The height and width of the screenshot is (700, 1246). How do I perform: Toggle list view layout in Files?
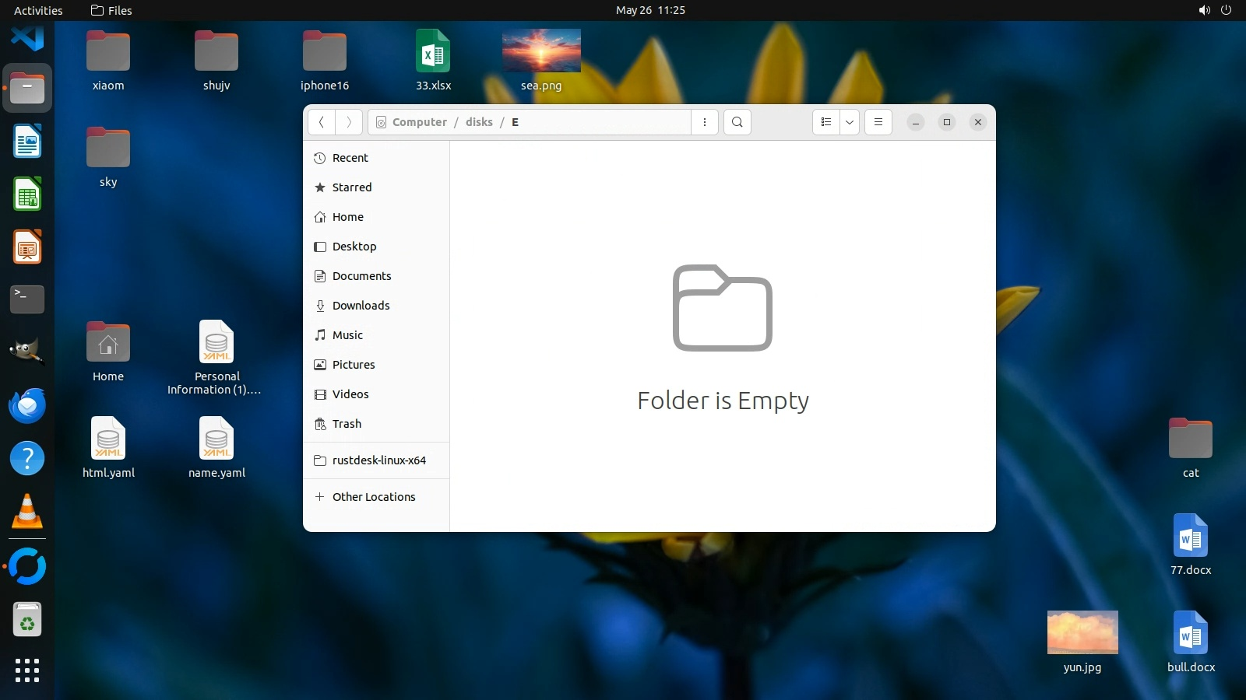[826, 122]
